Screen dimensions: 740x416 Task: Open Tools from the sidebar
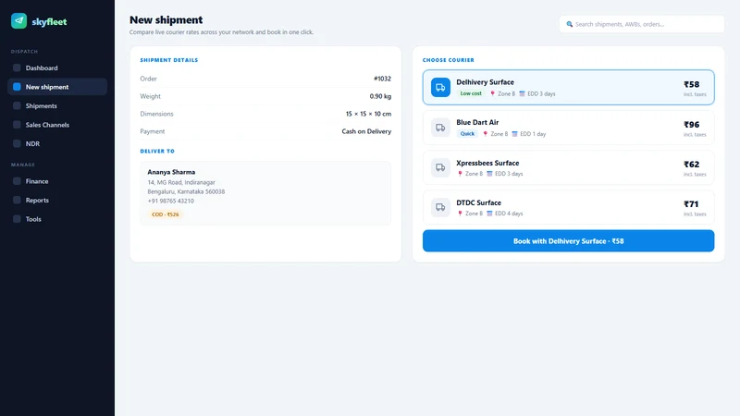coord(57,219)
